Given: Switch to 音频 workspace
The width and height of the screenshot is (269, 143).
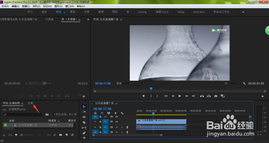Looking at the screenshot, I should point(101,12).
